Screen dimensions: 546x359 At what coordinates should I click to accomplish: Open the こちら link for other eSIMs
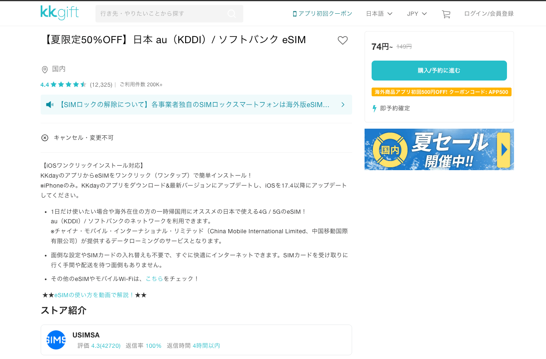(x=154, y=279)
